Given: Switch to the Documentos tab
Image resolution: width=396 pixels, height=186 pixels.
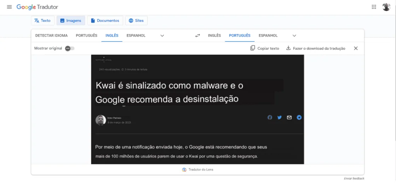Looking at the screenshot, I should (x=105, y=21).
